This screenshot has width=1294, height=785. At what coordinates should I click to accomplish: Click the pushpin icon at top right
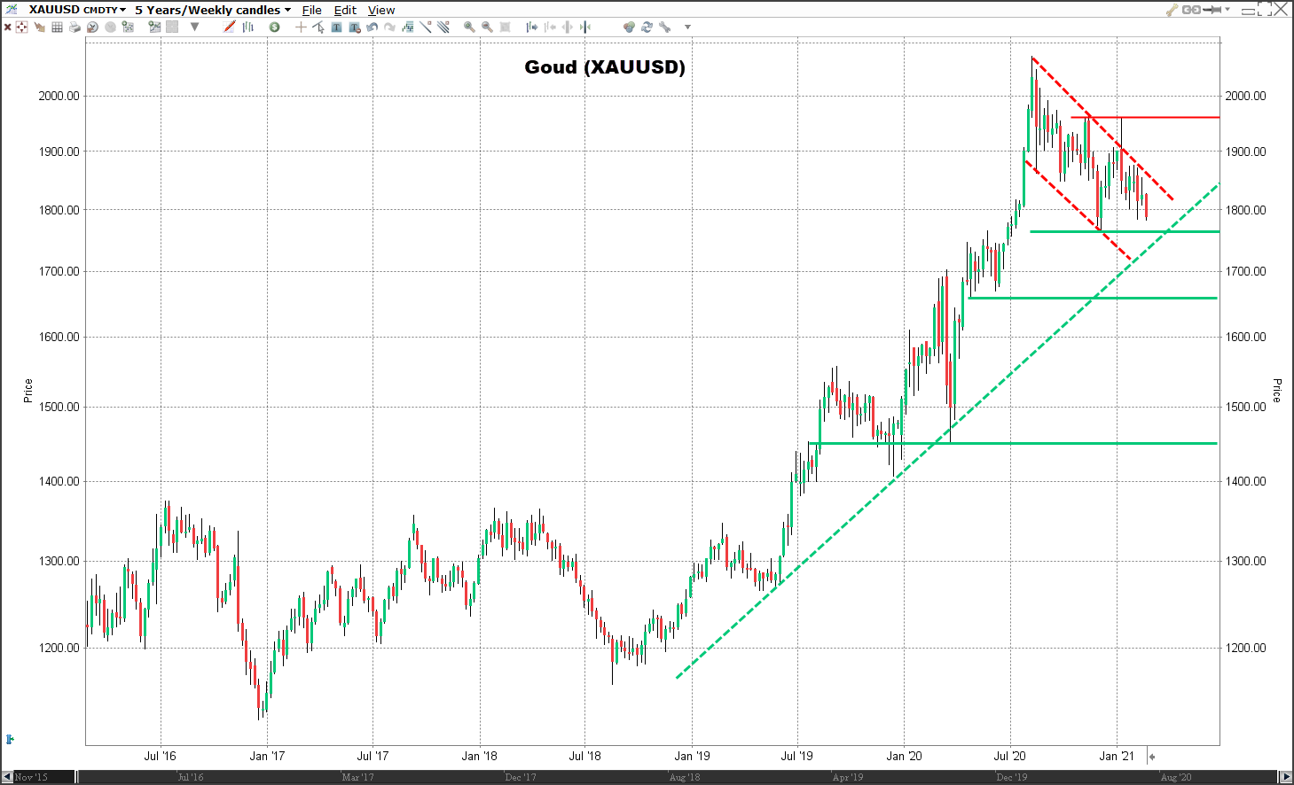click(1212, 10)
